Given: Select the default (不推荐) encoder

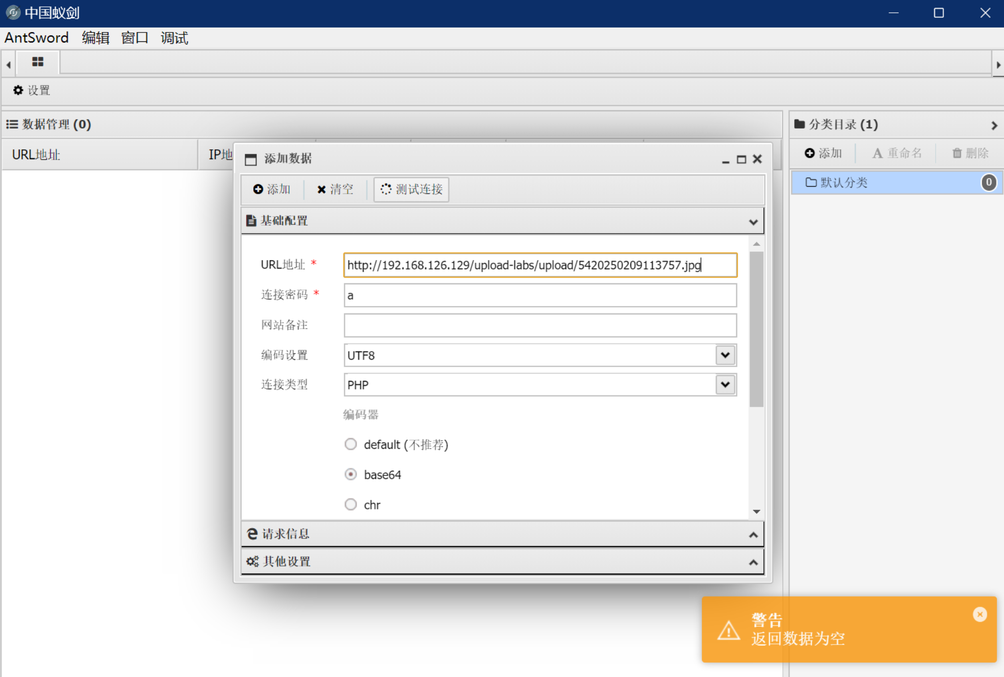Looking at the screenshot, I should click(351, 444).
